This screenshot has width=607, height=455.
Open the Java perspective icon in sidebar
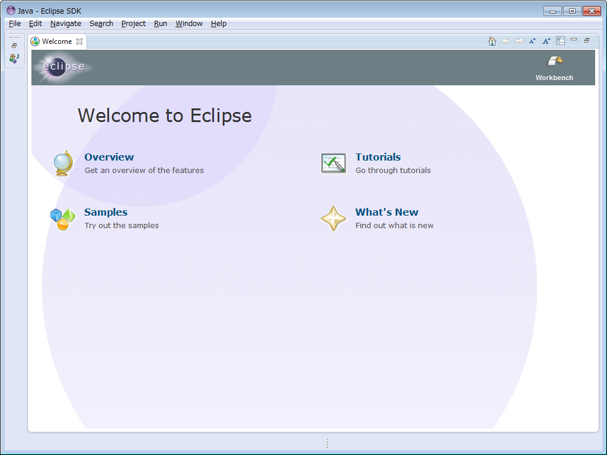pyautogui.click(x=14, y=59)
